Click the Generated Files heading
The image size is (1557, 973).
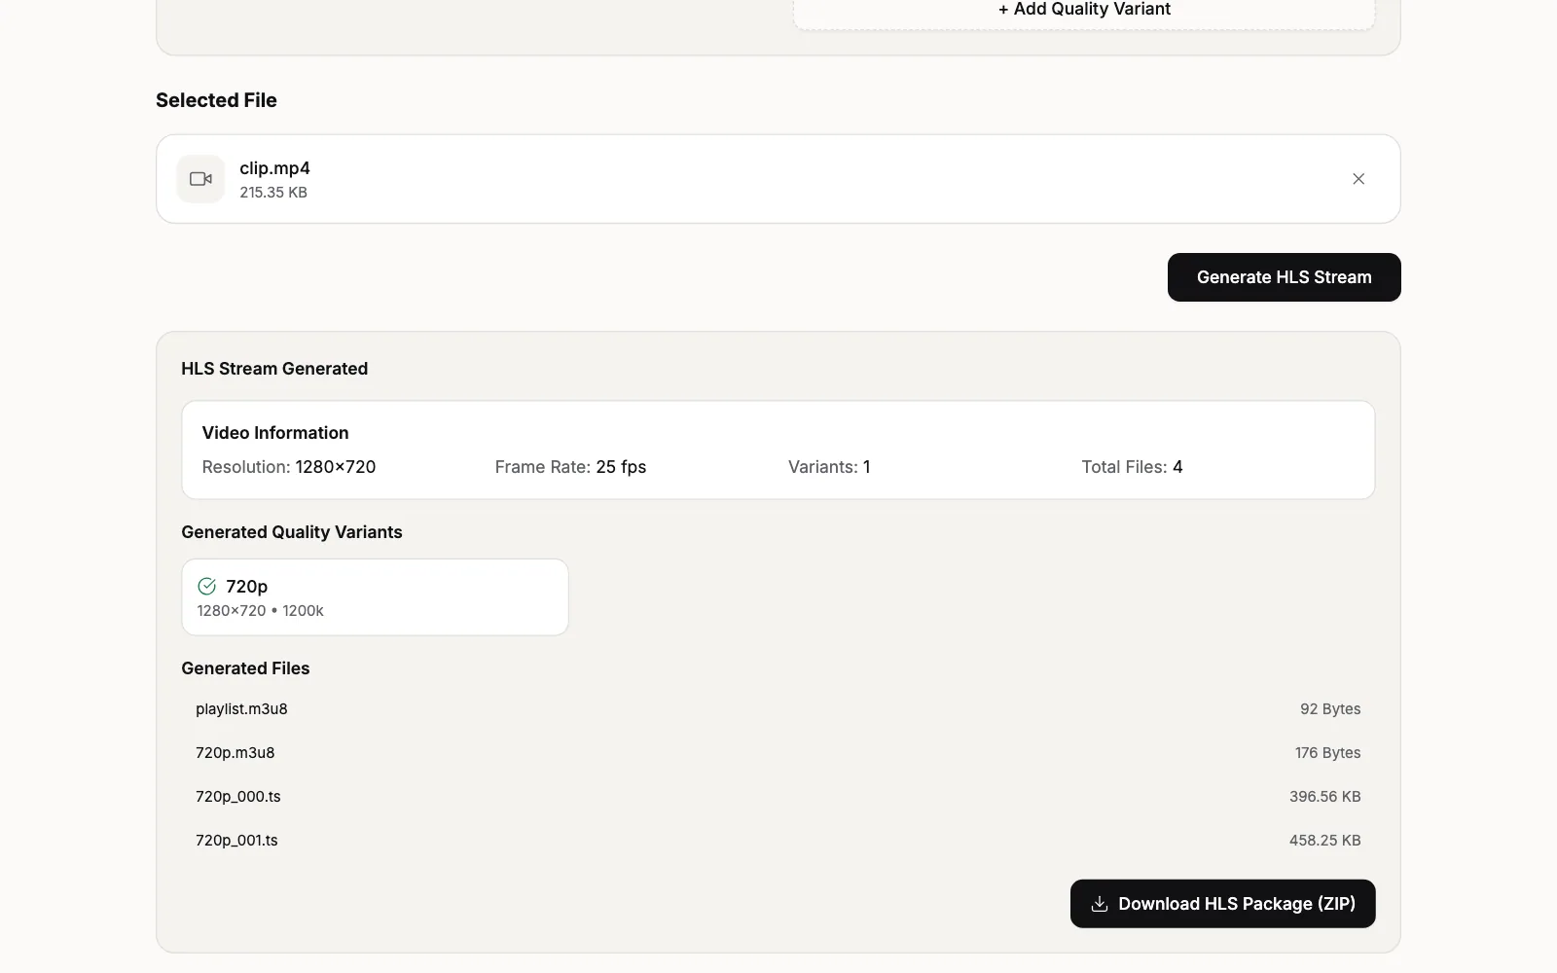tap(245, 668)
